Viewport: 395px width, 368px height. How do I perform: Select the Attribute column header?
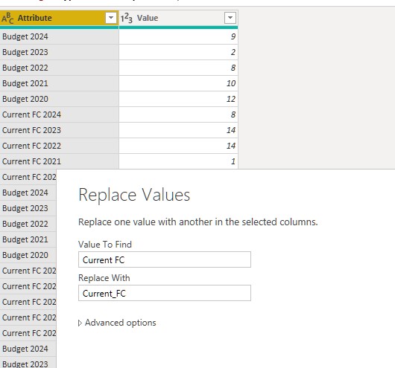point(59,18)
